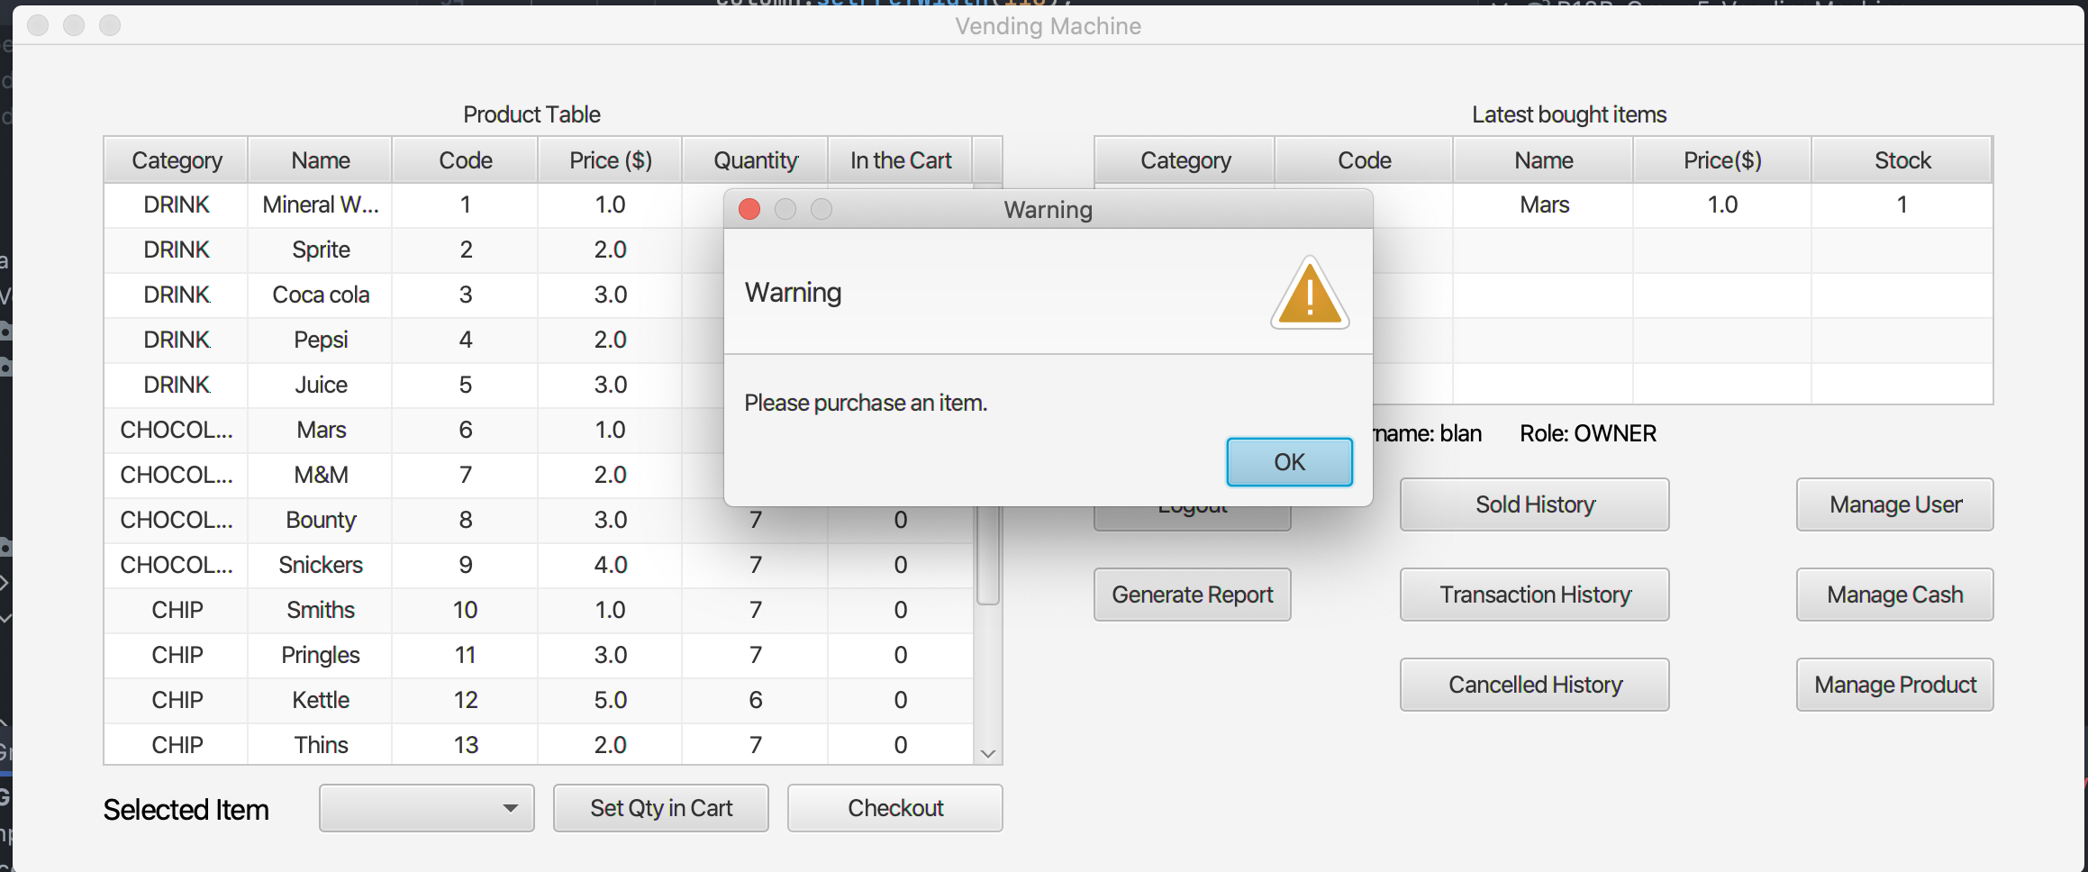This screenshot has height=872, width=2088.
Task: Click the yellow warning triangle icon
Action: click(x=1310, y=294)
